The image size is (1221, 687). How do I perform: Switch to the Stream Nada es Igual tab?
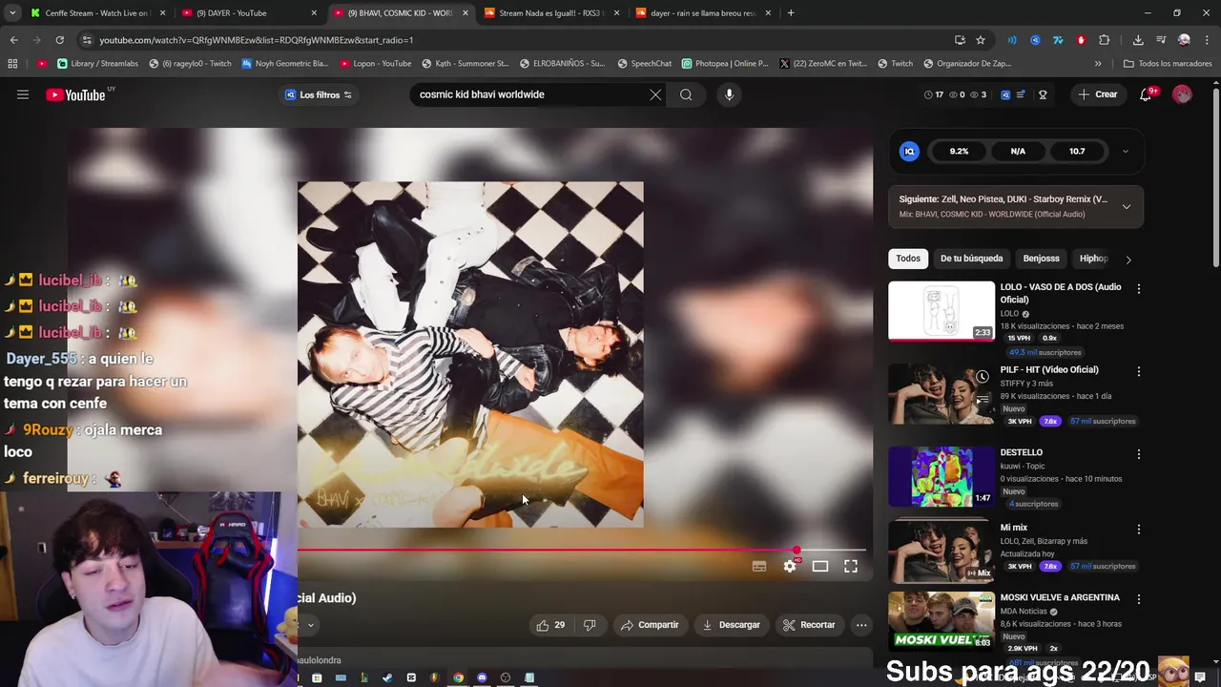click(x=551, y=13)
